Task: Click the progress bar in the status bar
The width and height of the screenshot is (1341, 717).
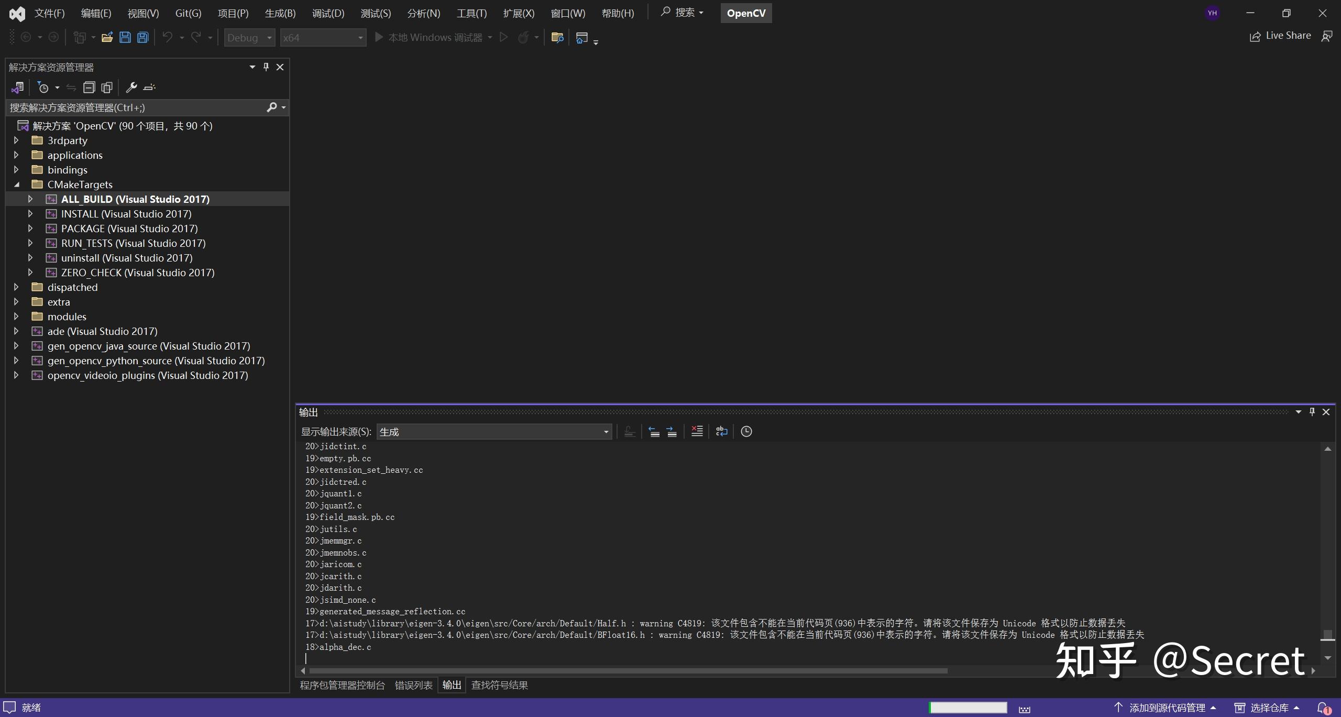Action: pyautogui.click(x=967, y=707)
